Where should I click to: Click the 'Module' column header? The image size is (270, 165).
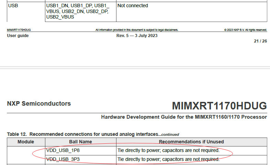tap(26, 142)
